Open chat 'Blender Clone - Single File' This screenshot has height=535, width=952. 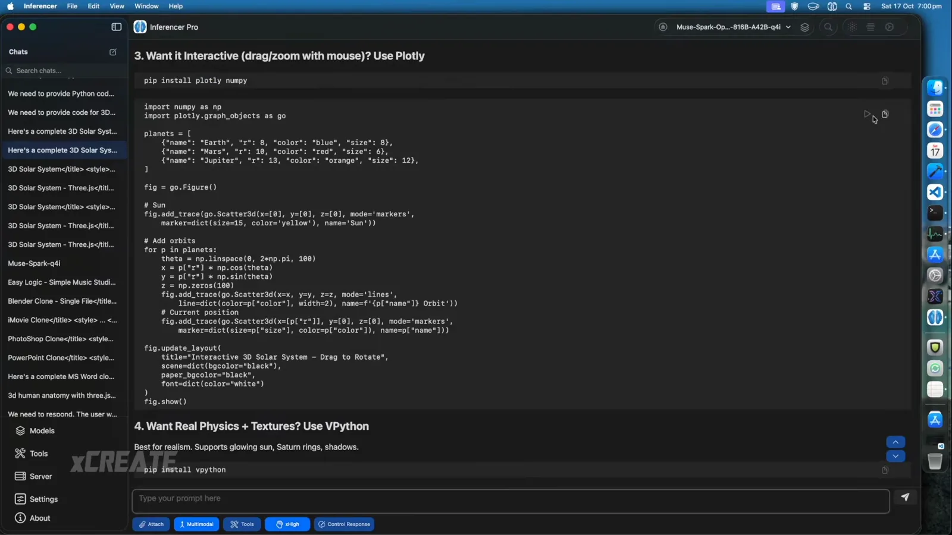[64, 301]
